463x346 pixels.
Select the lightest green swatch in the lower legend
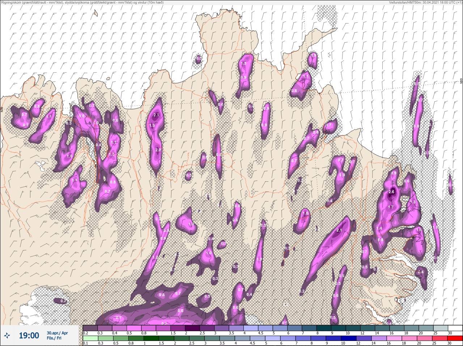(90, 338)
